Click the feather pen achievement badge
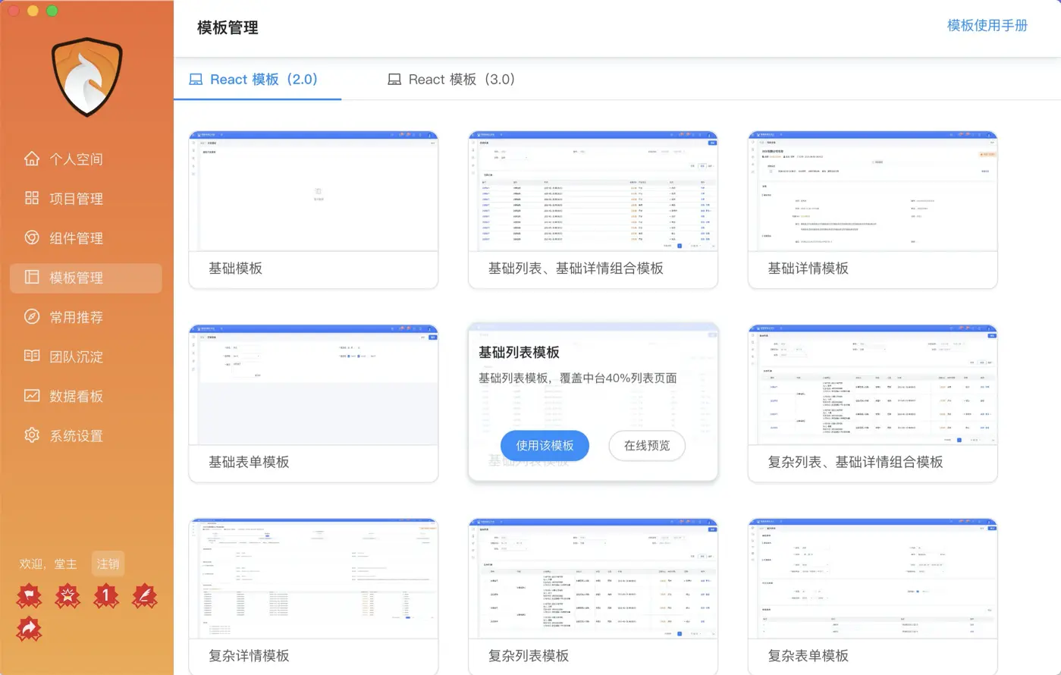 click(144, 596)
